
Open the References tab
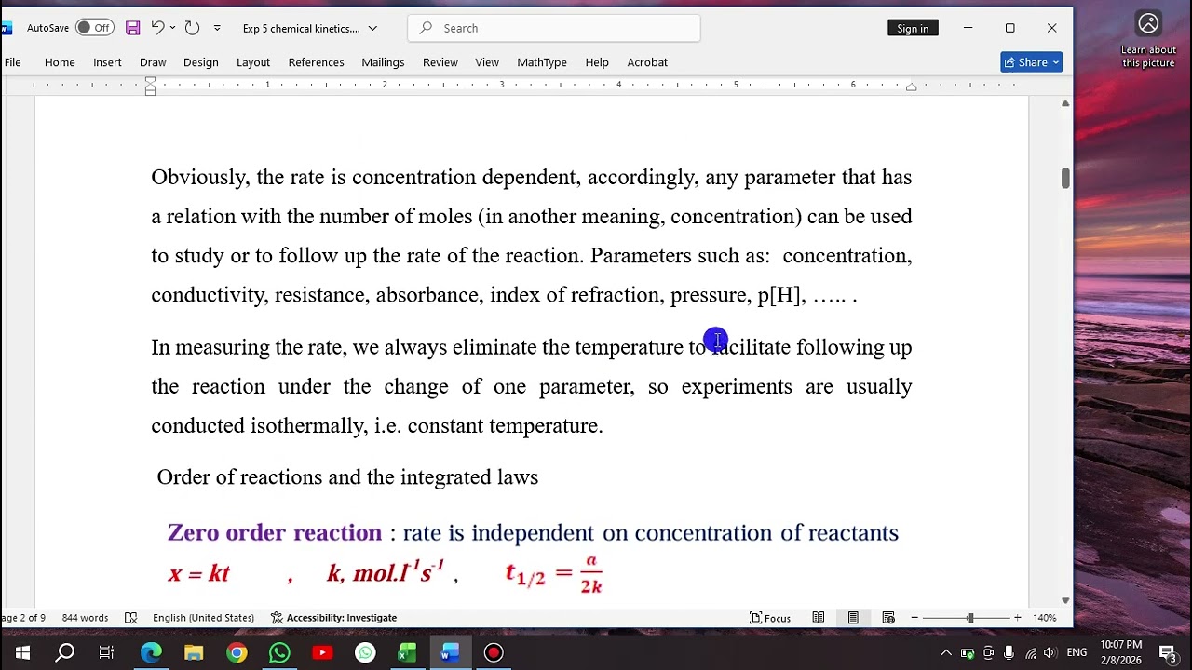[x=316, y=62]
